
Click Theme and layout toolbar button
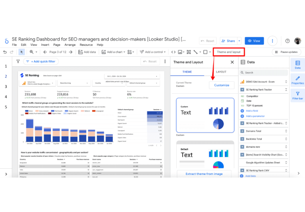tap(229, 52)
